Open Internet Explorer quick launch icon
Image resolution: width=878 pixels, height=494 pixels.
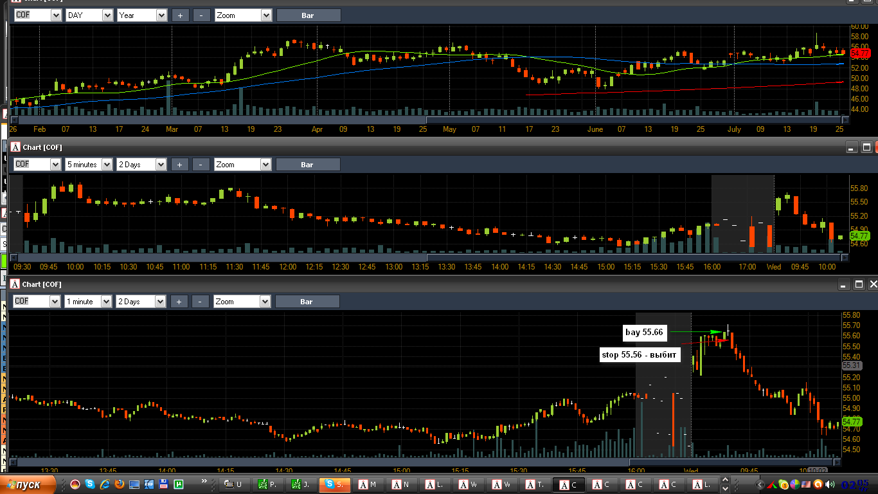[105, 484]
